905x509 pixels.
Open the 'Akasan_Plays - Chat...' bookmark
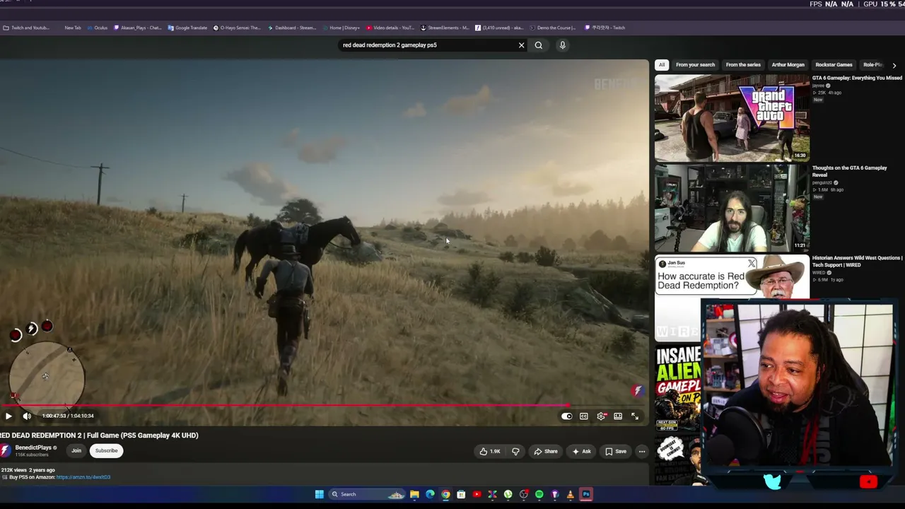point(138,28)
